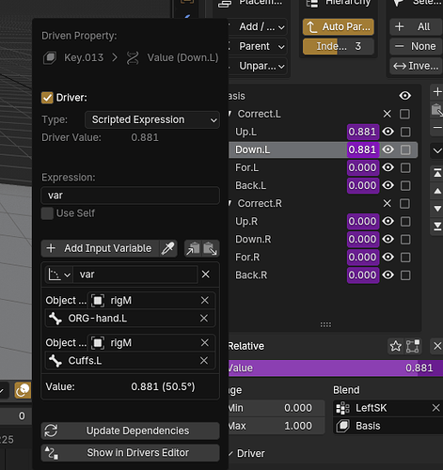Open shape key specials chevron menu
The width and height of the screenshot is (443, 470).
[437, 150]
